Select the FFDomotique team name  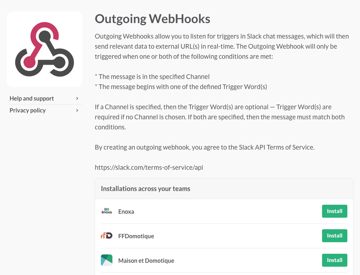136,236
